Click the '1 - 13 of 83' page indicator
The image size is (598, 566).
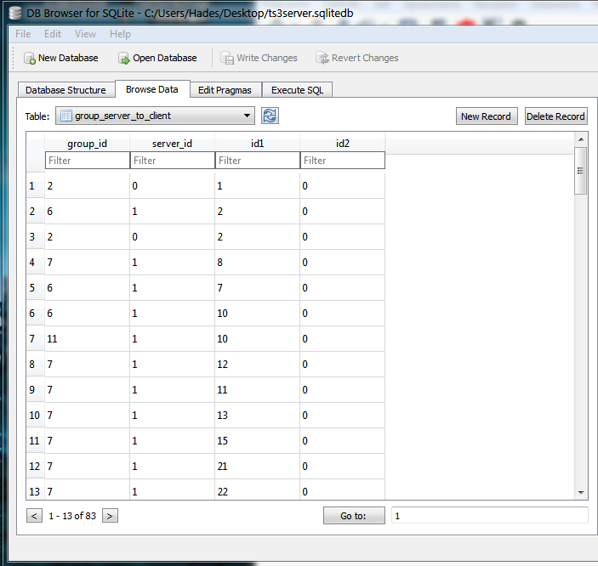72,516
